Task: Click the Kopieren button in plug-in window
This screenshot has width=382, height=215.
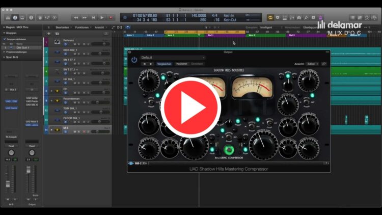Action: [182, 64]
